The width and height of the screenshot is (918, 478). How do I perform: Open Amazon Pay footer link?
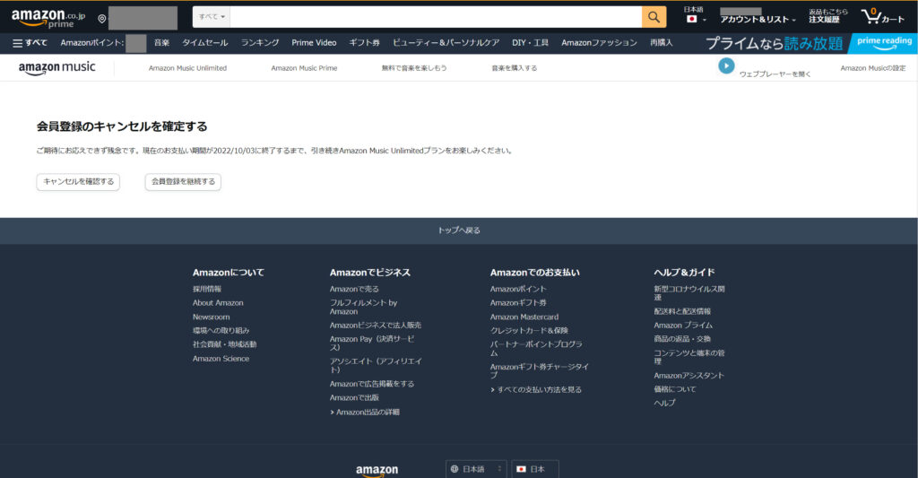click(372, 343)
